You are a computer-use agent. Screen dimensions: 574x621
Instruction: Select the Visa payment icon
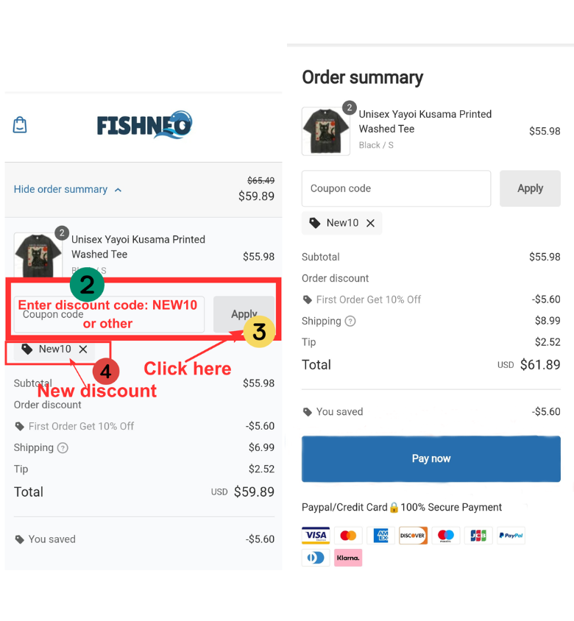point(316,536)
